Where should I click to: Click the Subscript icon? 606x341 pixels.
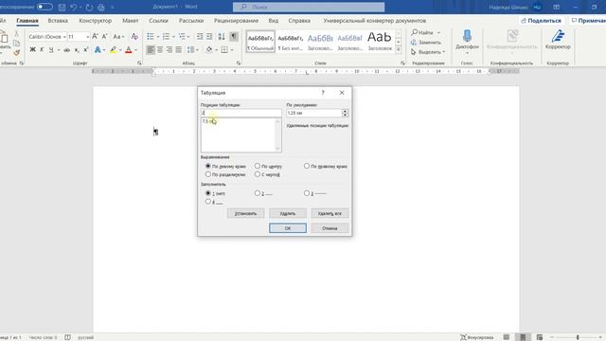click(x=77, y=50)
